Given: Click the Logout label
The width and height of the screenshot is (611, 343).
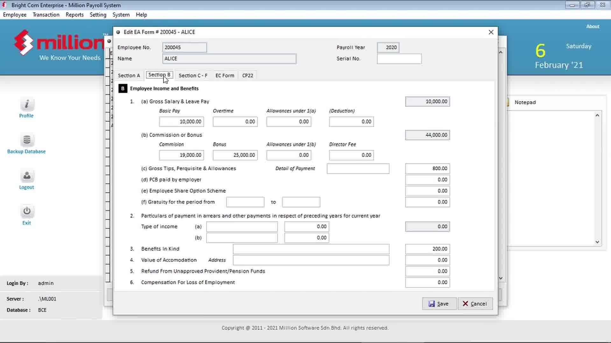Looking at the screenshot, I should [x=26, y=187].
